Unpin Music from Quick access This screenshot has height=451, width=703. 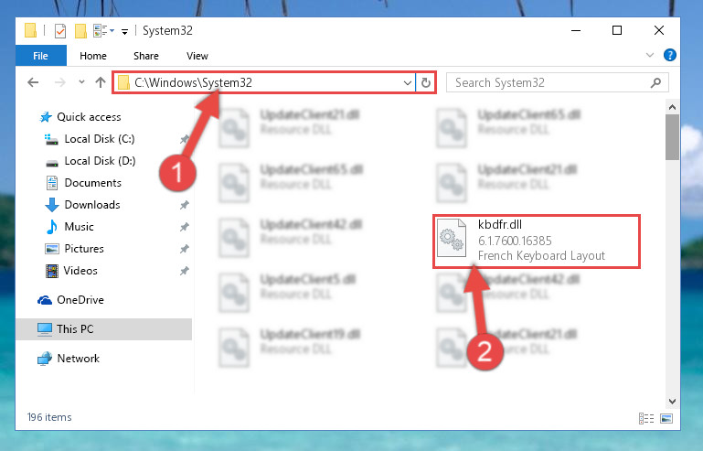[x=184, y=227]
